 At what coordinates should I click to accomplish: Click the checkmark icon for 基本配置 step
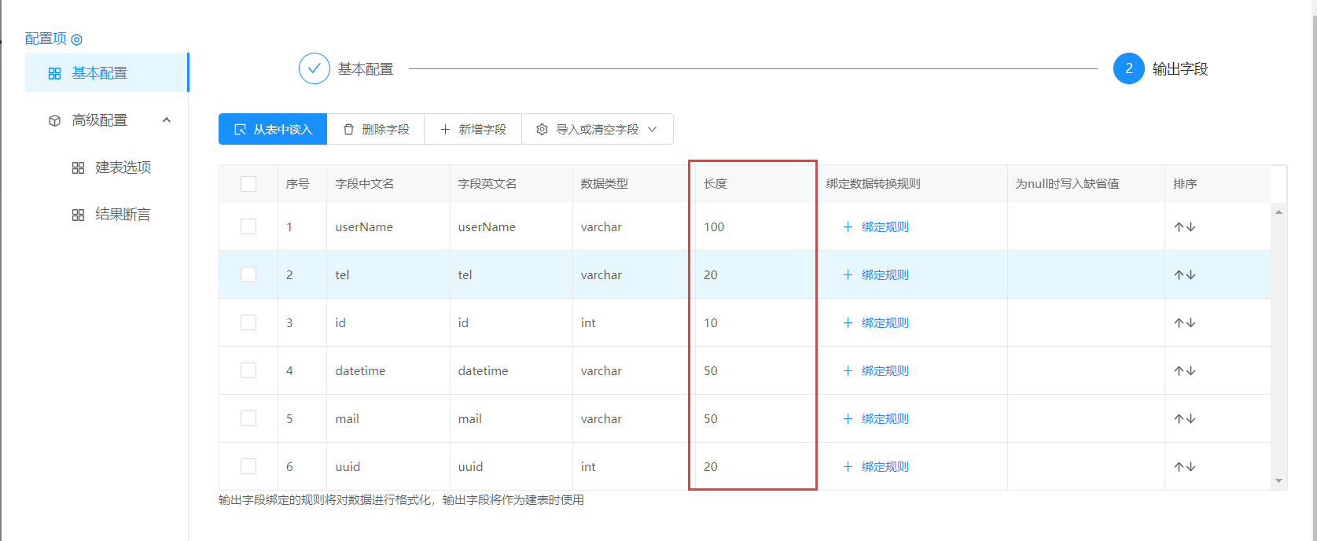click(314, 68)
